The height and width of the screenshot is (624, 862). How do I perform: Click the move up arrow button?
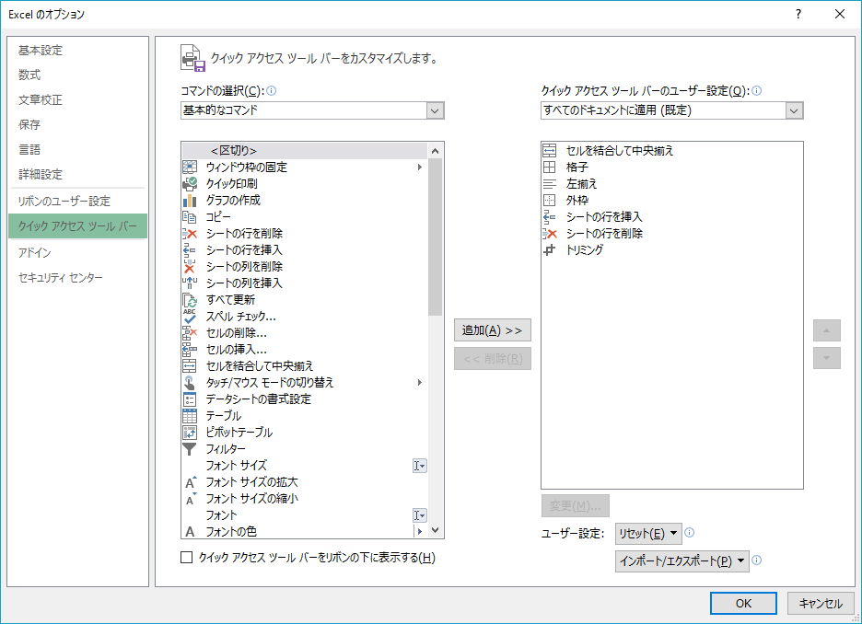(x=827, y=330)
